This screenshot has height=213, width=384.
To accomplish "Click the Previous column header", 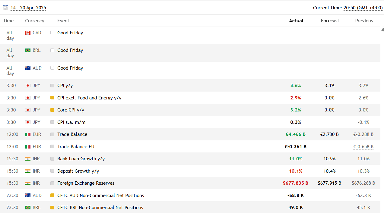I will 364,20.
